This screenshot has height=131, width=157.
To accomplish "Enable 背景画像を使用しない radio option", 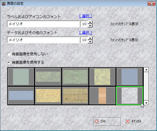I will [9, 54].
